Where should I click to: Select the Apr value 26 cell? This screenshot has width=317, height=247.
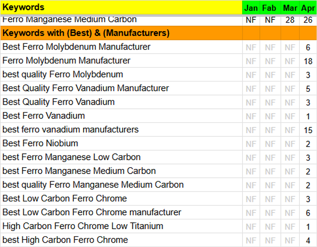coord(308,20)
